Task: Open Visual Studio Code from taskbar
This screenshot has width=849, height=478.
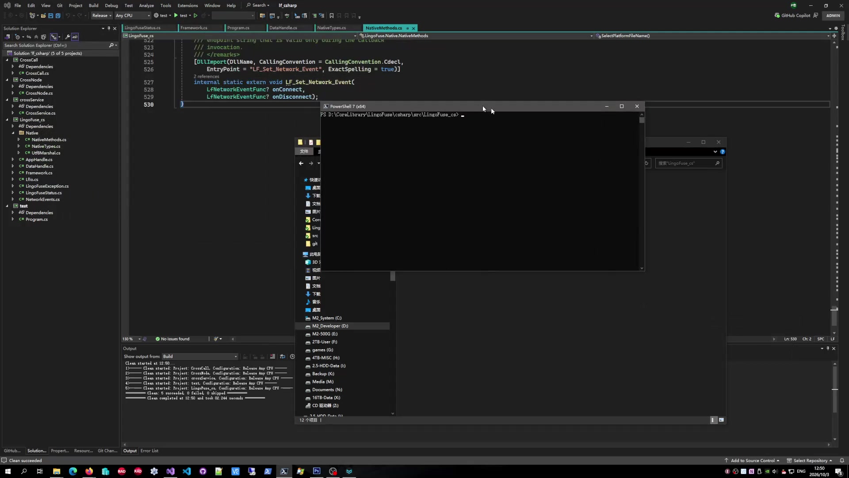Action: click(x=187, y=471)
